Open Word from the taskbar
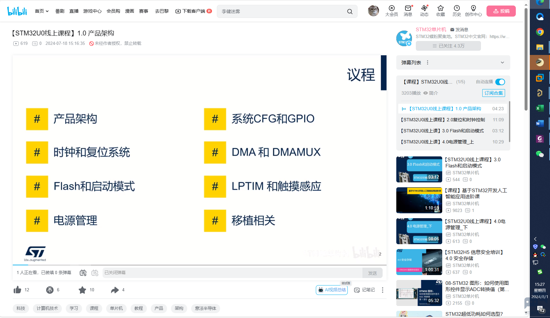550x318 pixels. tap(540, 124)
